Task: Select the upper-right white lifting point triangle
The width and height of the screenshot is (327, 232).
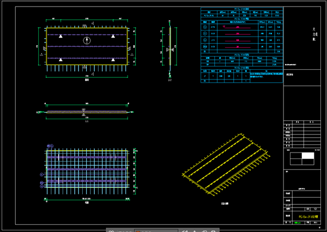Action: (113, 36)
